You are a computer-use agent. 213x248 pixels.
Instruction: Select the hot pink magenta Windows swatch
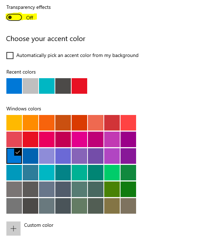point(79,139)
